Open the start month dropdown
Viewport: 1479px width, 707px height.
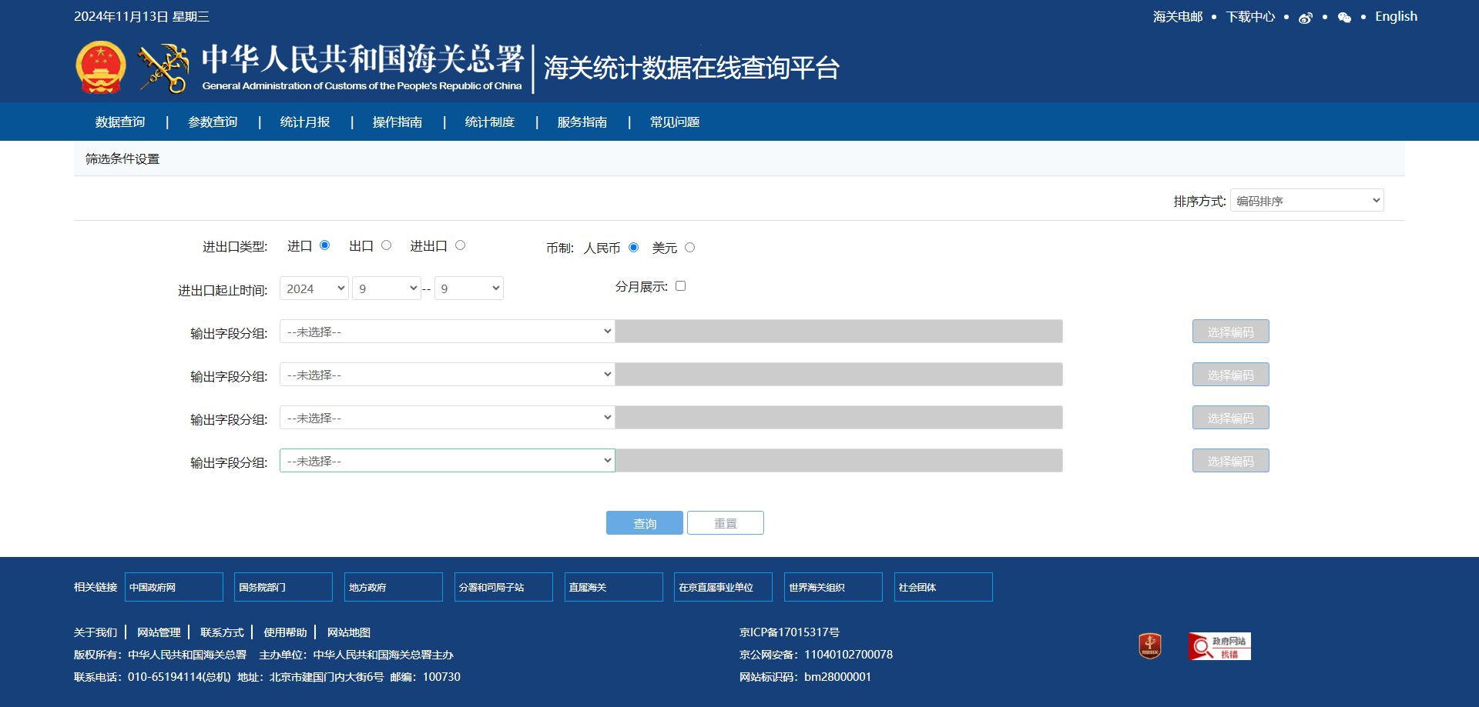coord(387,288)
